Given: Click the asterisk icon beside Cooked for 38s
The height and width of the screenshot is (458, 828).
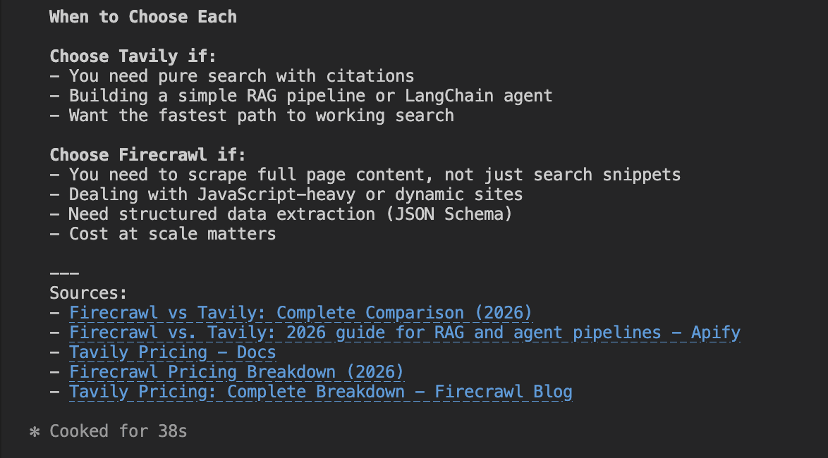Looking at the screenshot, I should [x=35, y=431].
